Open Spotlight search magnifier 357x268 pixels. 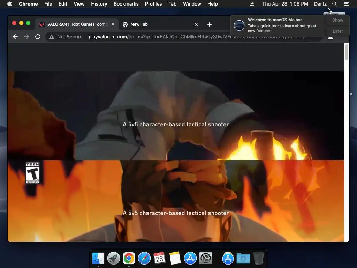[x=334, y=4]
